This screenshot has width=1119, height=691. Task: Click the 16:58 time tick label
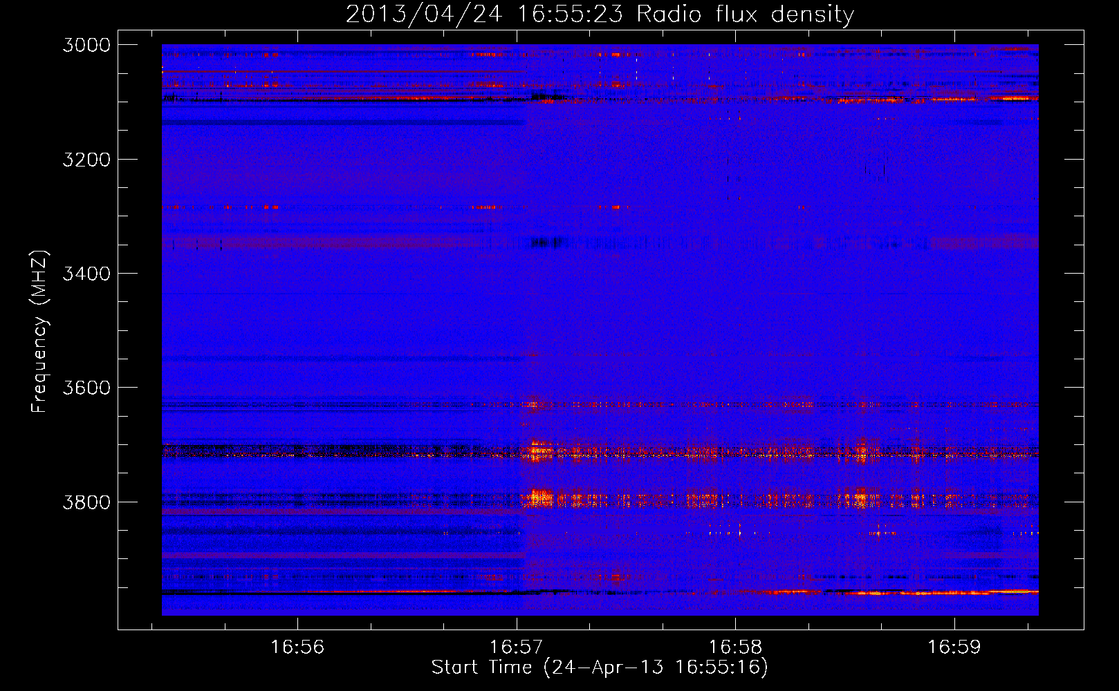tap(735, 647)
